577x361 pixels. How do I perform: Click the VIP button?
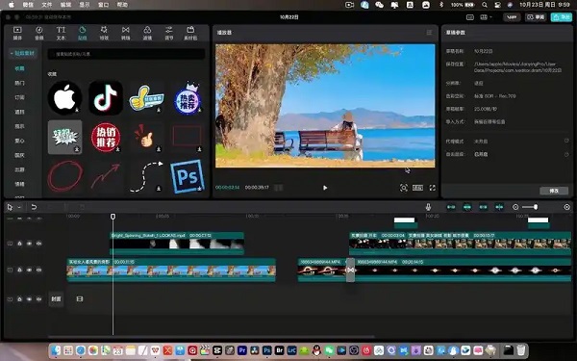tap(512, 17)
